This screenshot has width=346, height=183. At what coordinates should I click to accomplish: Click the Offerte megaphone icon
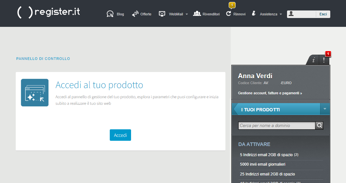tap(135, 14)
